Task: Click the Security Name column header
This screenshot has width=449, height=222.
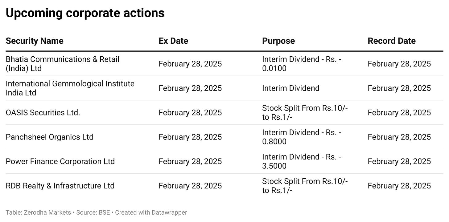Action: pyautogui.click(x=35, y=41)
